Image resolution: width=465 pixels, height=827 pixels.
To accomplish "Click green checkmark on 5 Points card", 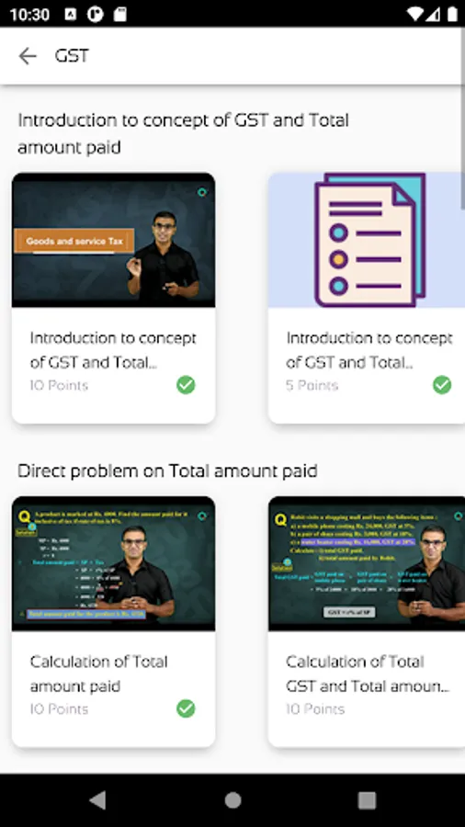I will click(442, 385).
